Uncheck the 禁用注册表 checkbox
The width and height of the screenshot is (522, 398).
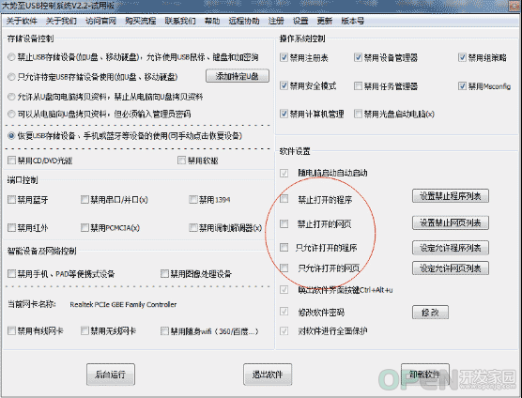tap(284, 57)
